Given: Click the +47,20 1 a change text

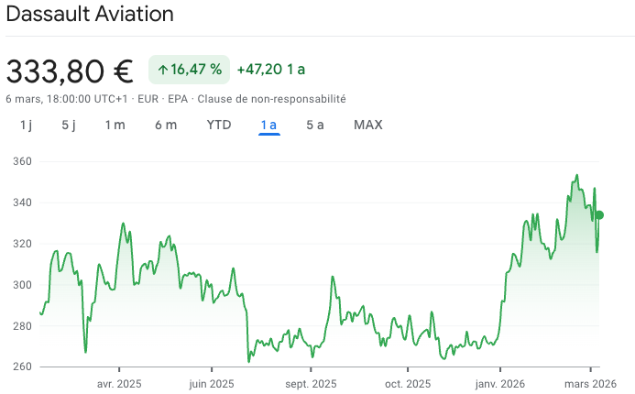Looking at the screenshot, I should point(271,70).
